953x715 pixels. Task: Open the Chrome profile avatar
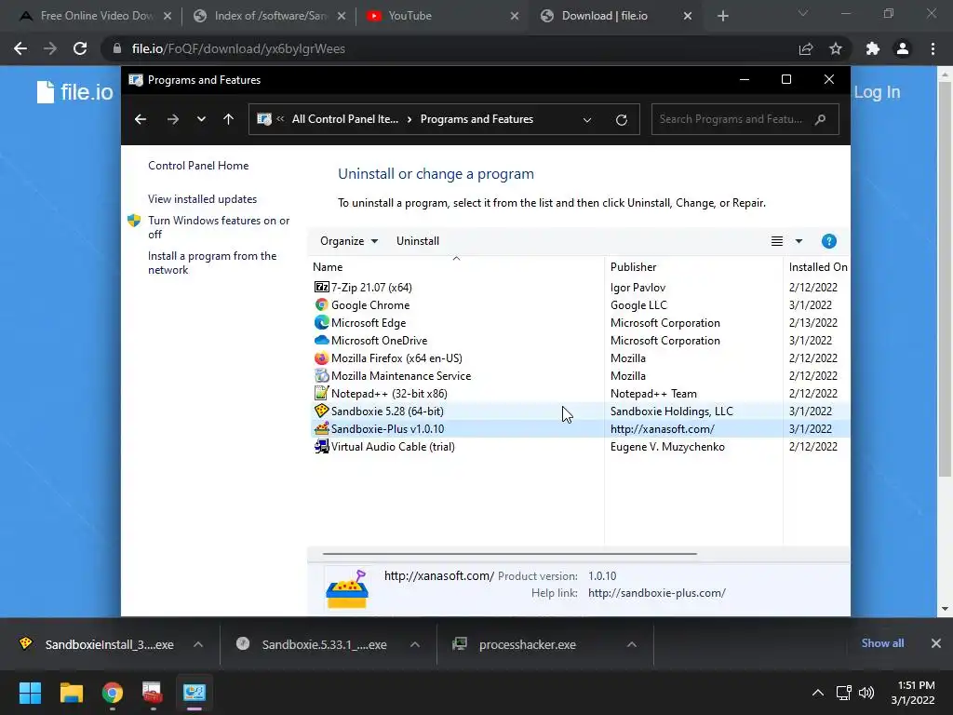coord(903,48)
